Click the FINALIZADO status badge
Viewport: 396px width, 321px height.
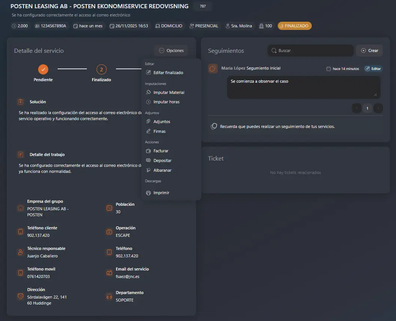click(x=295, y=26)
